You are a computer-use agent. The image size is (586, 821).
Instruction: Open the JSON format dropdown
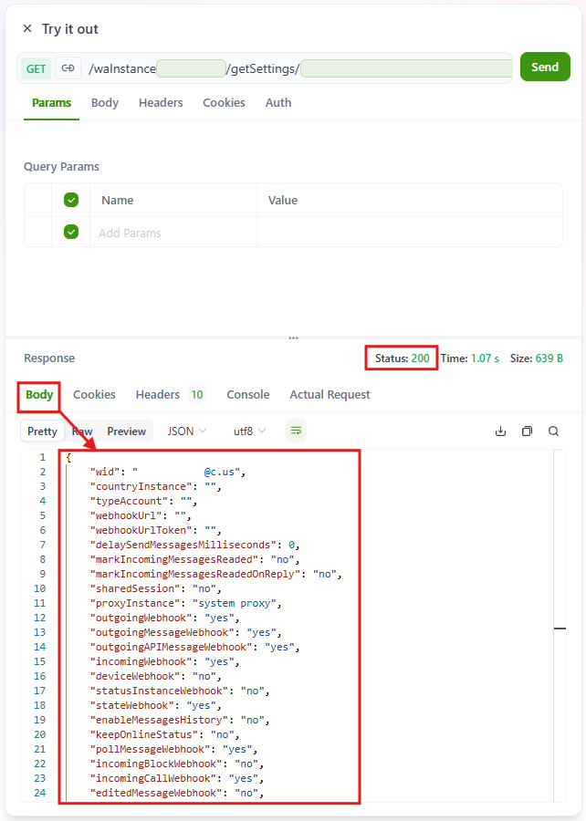(187, 431)
